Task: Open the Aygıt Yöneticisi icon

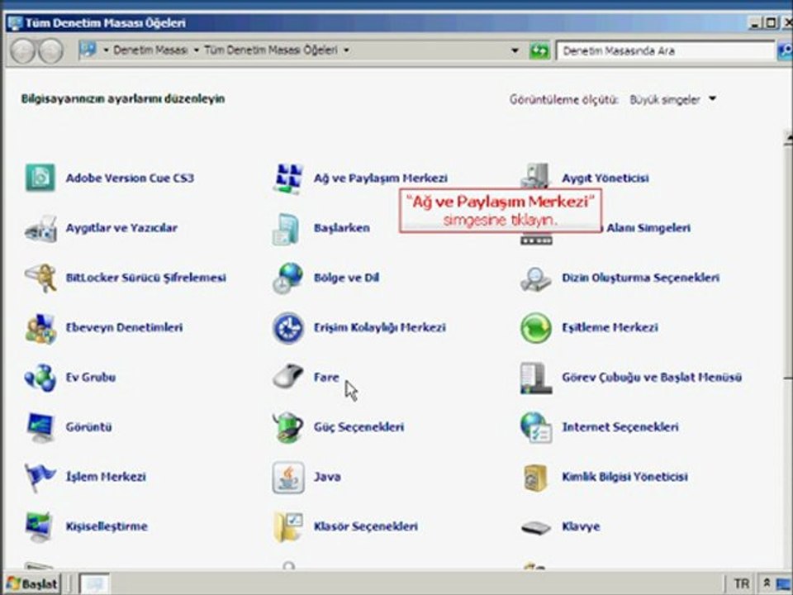Action: click(x=535, y=176)
